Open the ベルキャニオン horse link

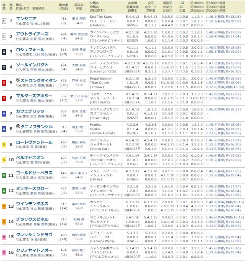30,158
